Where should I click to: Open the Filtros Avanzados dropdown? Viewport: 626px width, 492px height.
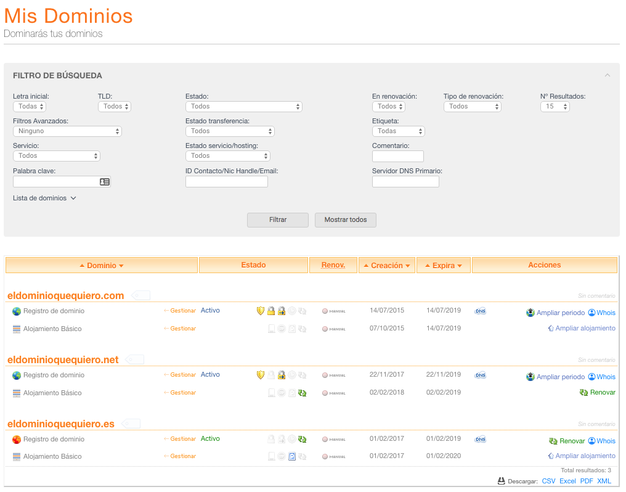click(x=67, y=131)
